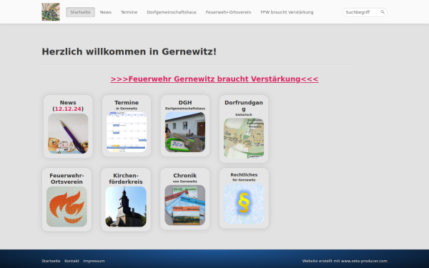The width and height of the screenshot is (429, 268).
Task: Select the Startseite menu tab
Action: coord(80,12)
